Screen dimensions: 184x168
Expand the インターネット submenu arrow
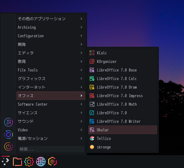pyautogui.click(x=82, y=87)
